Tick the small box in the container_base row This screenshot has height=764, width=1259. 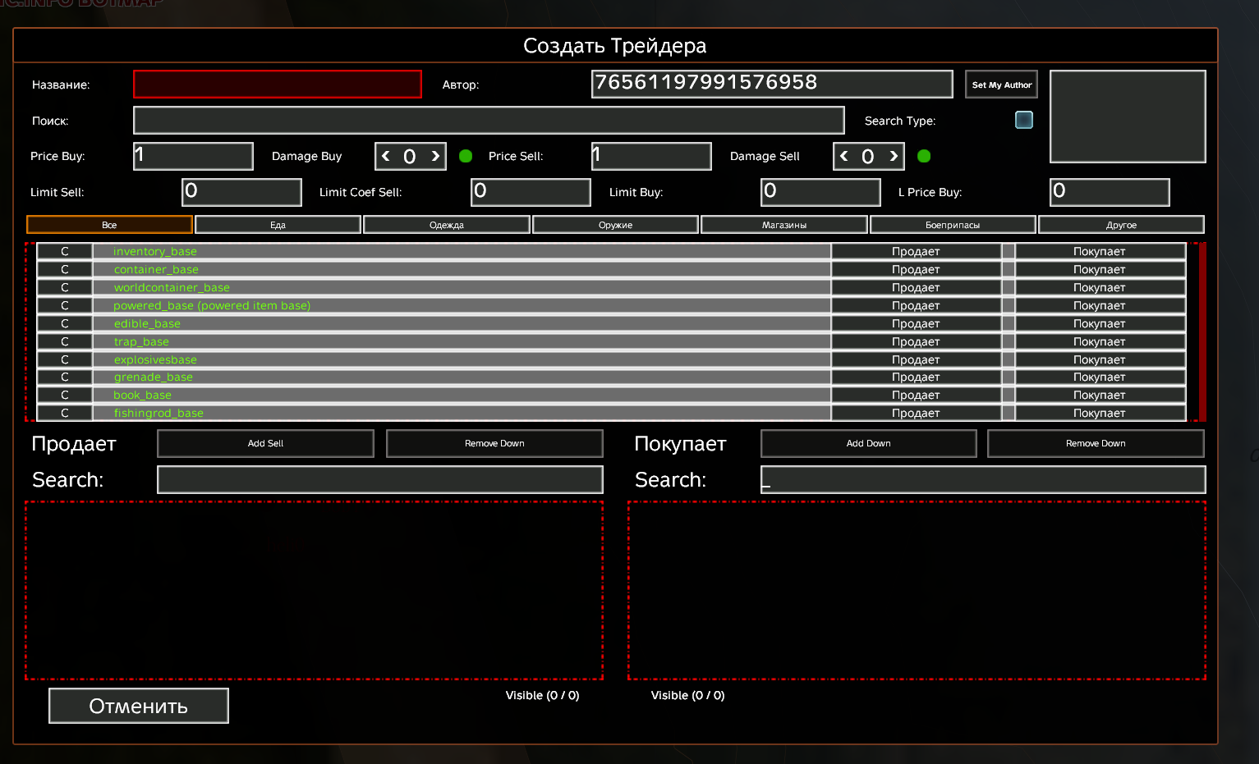[1008, 269]
